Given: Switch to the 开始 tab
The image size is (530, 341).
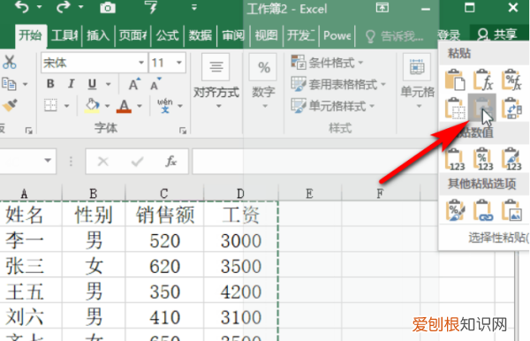Looking at the screenshot, I should click(x=30, y=35).
